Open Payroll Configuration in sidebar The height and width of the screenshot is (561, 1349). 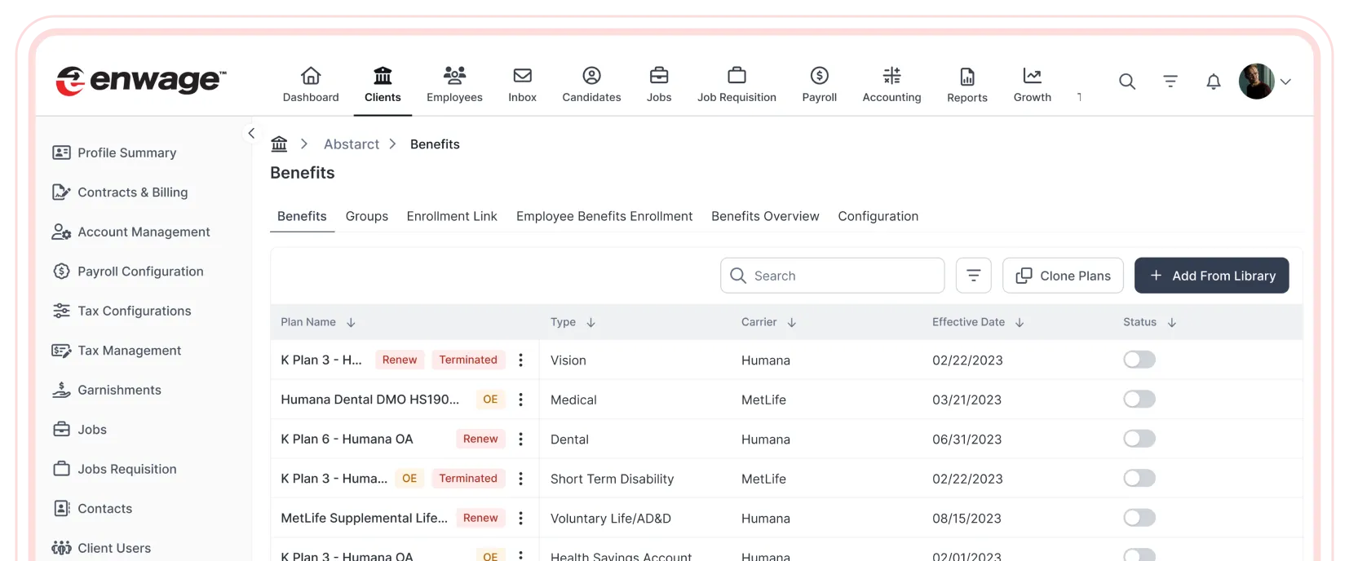tap(127, 272)
